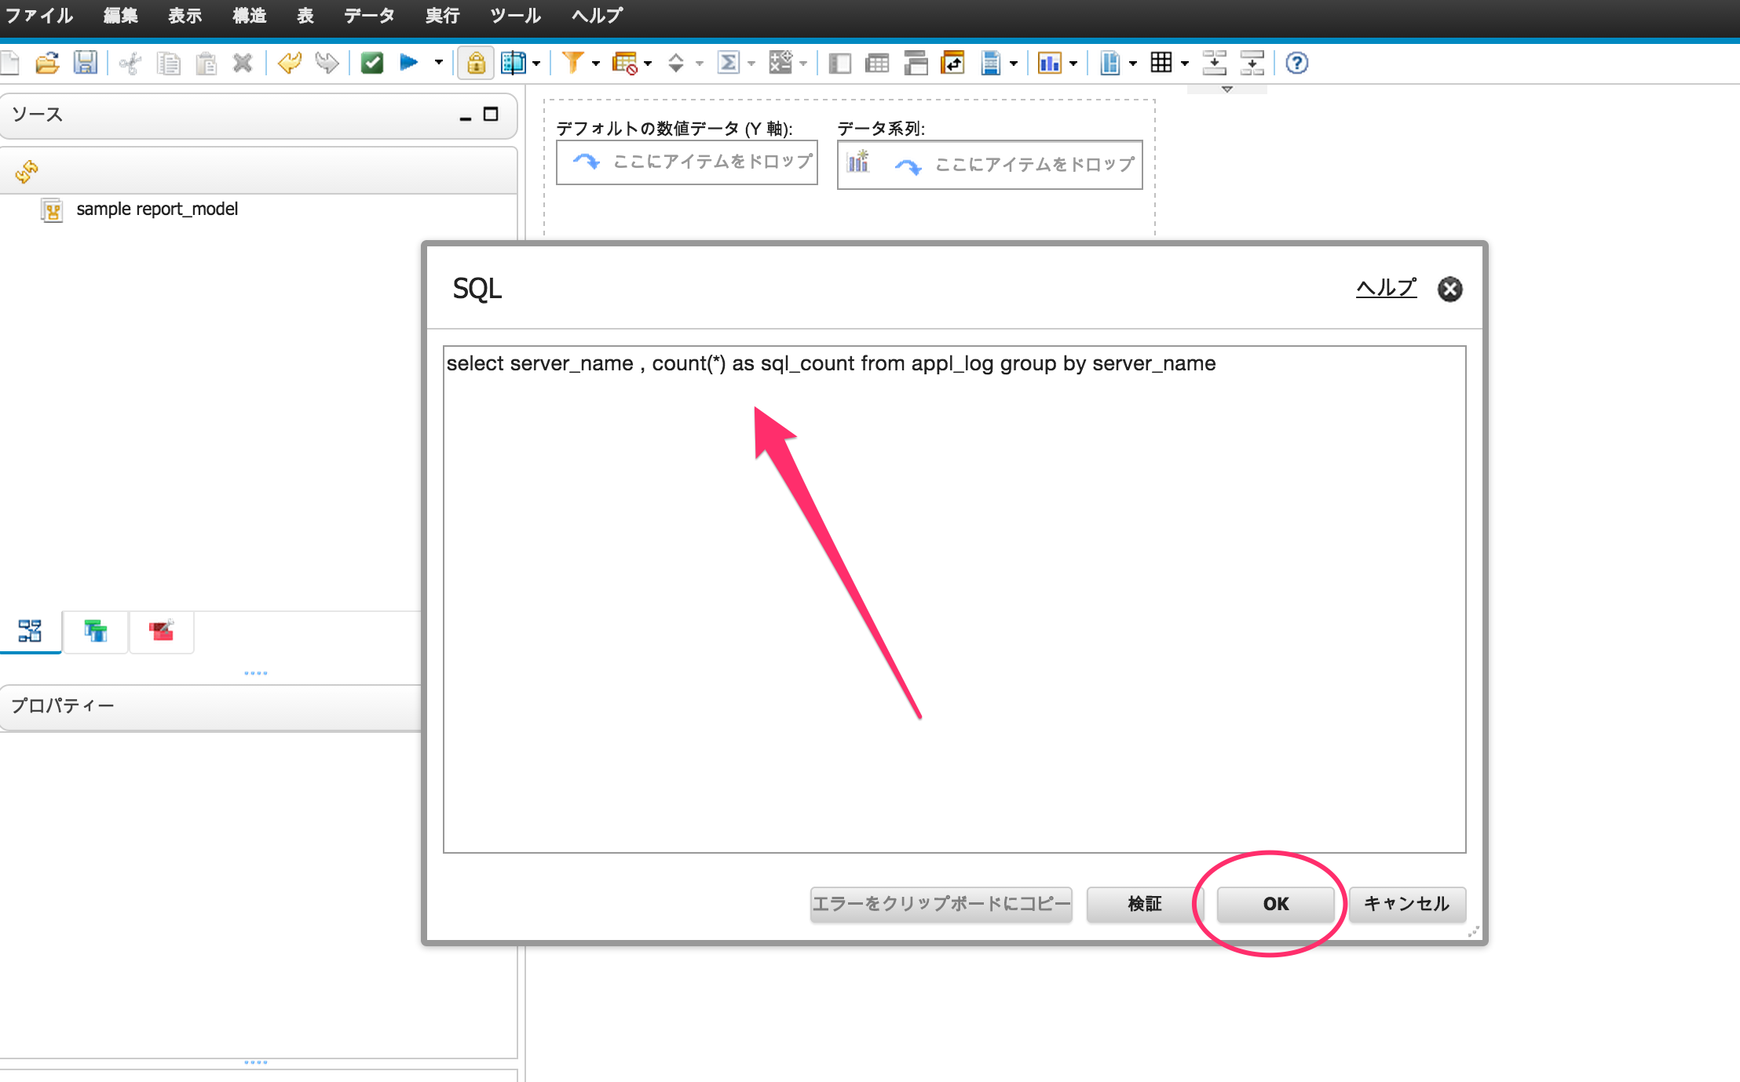Click the blue Run report arrow

[x=409, y=63]
